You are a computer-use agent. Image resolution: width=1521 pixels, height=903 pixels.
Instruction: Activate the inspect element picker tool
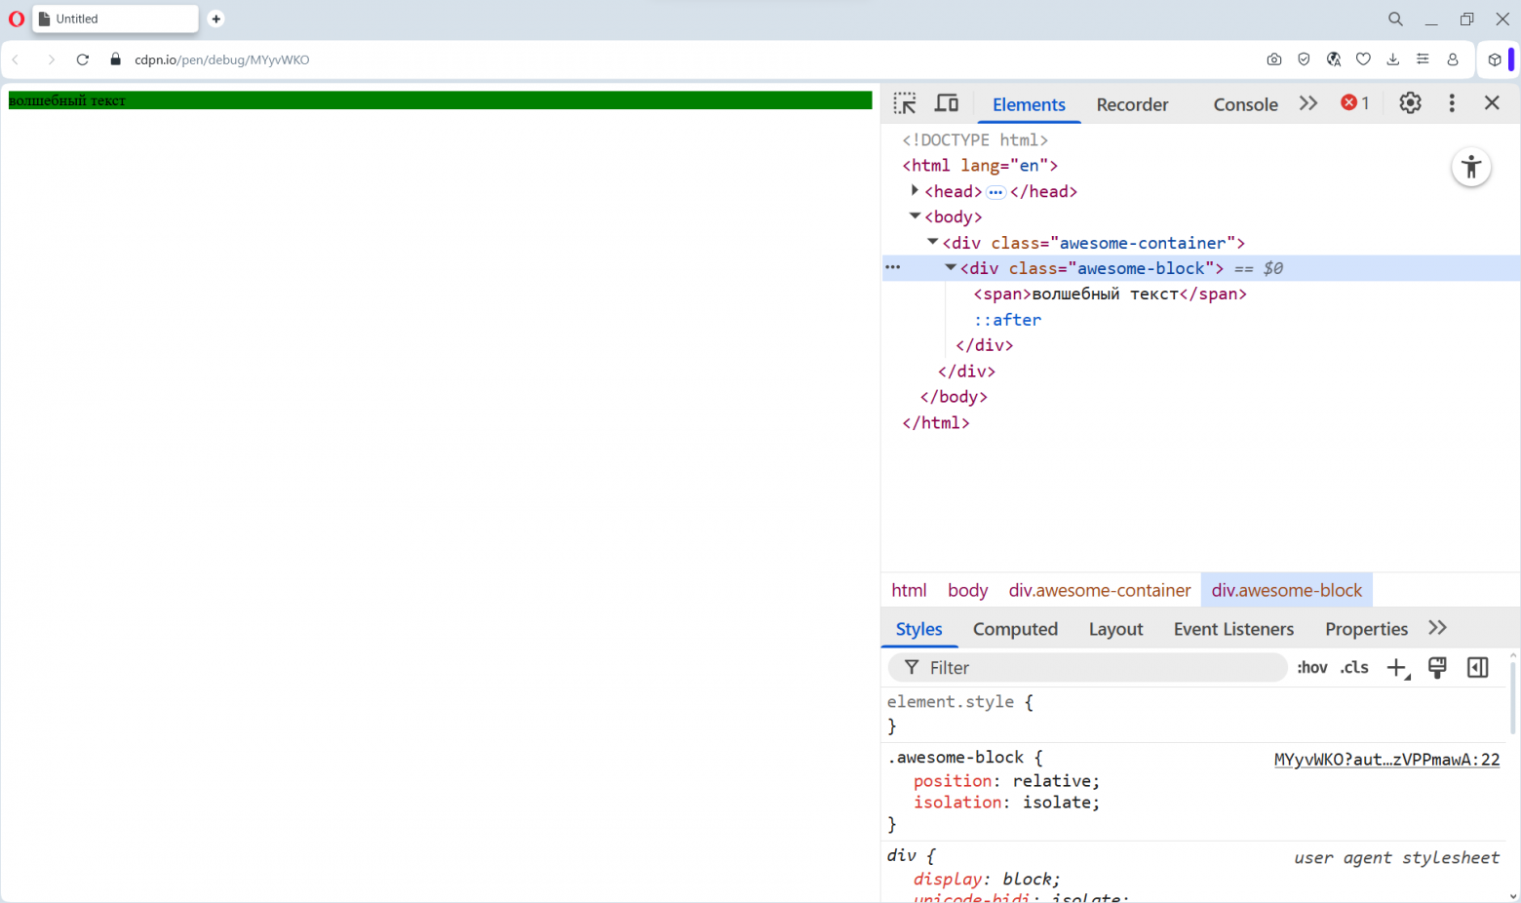point(905,103)
